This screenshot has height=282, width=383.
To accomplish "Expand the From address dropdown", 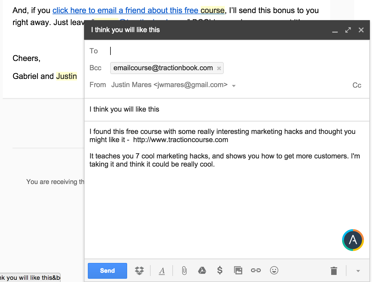I will click(234, 86).
